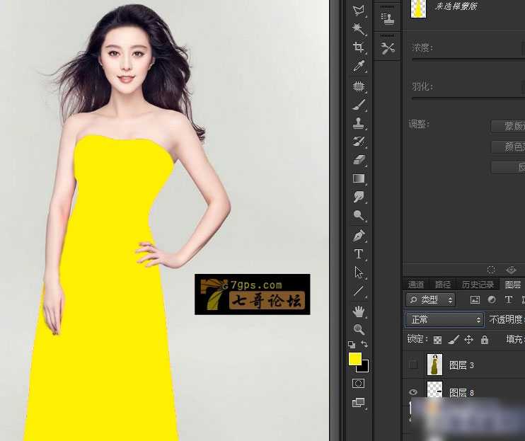Open the Clone Source panel icon
Image resolution: width=525 pixels, height=441 pixels.
[x=388, y=18]
